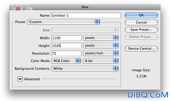Open the Width units pixels dropdown

tap(101, 38)
